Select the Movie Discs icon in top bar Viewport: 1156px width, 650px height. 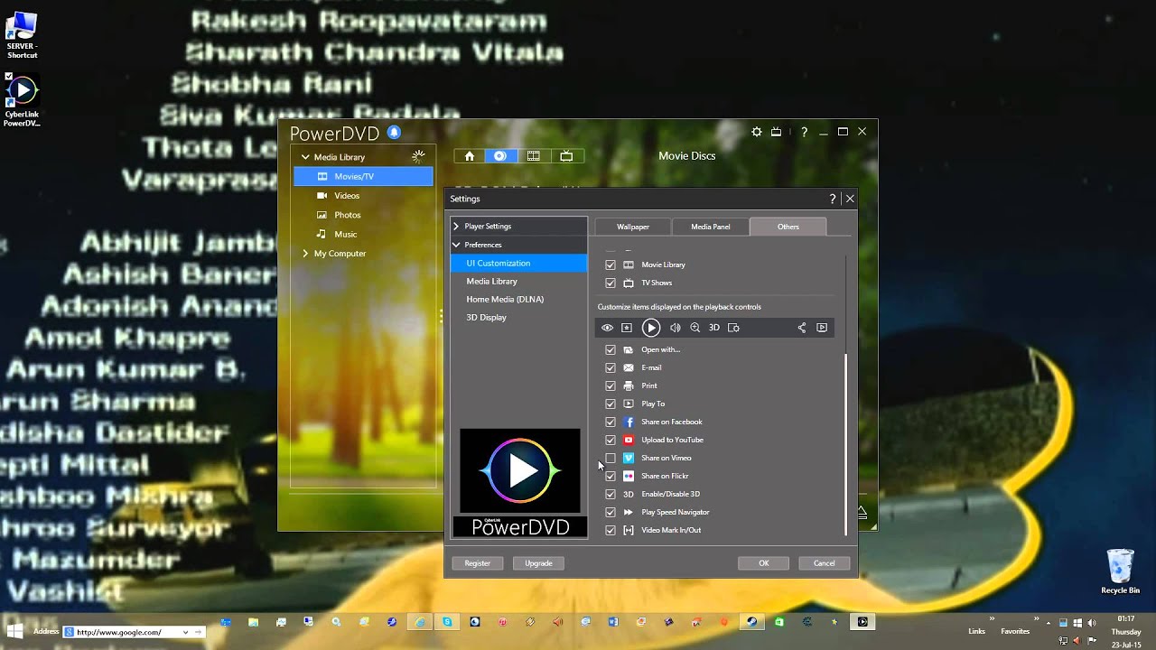click(x=499, y=156)
